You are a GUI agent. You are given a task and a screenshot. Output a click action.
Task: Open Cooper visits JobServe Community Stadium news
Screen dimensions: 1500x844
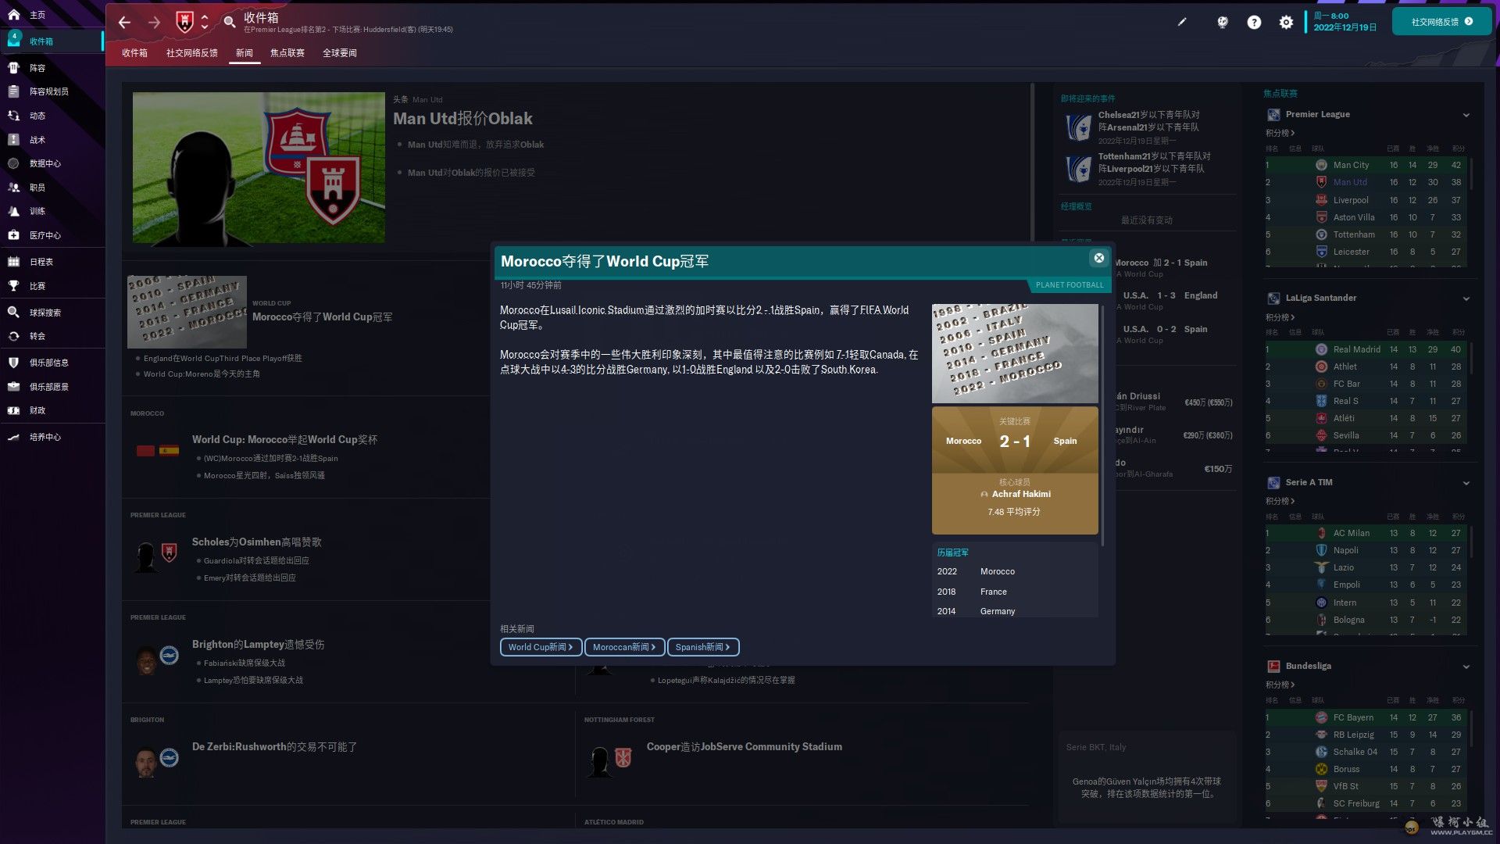tap(744, 746)
